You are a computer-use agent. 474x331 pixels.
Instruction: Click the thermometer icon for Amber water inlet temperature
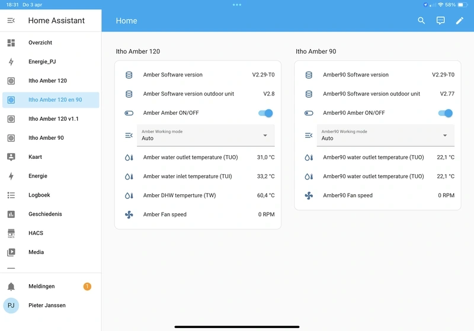pos(129,176)
